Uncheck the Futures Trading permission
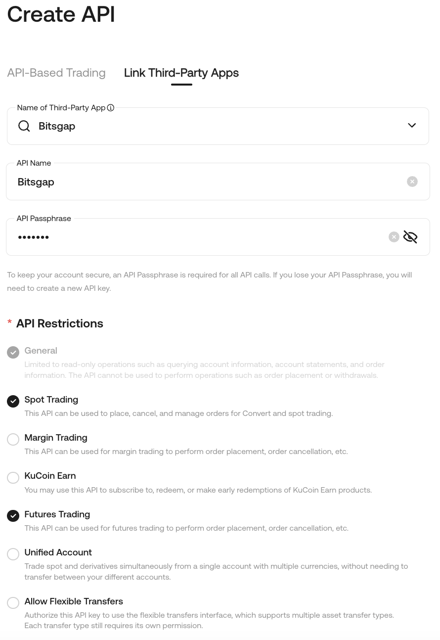 tap(13, 516)
